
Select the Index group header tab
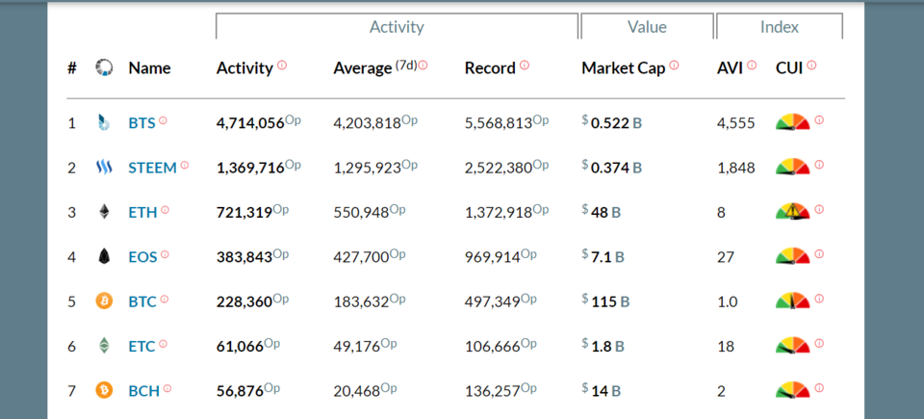(x=780, y=27)
